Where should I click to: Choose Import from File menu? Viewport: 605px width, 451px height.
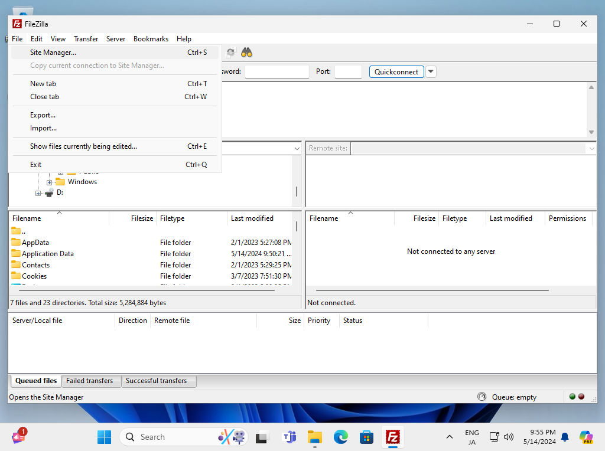(115, 128)
